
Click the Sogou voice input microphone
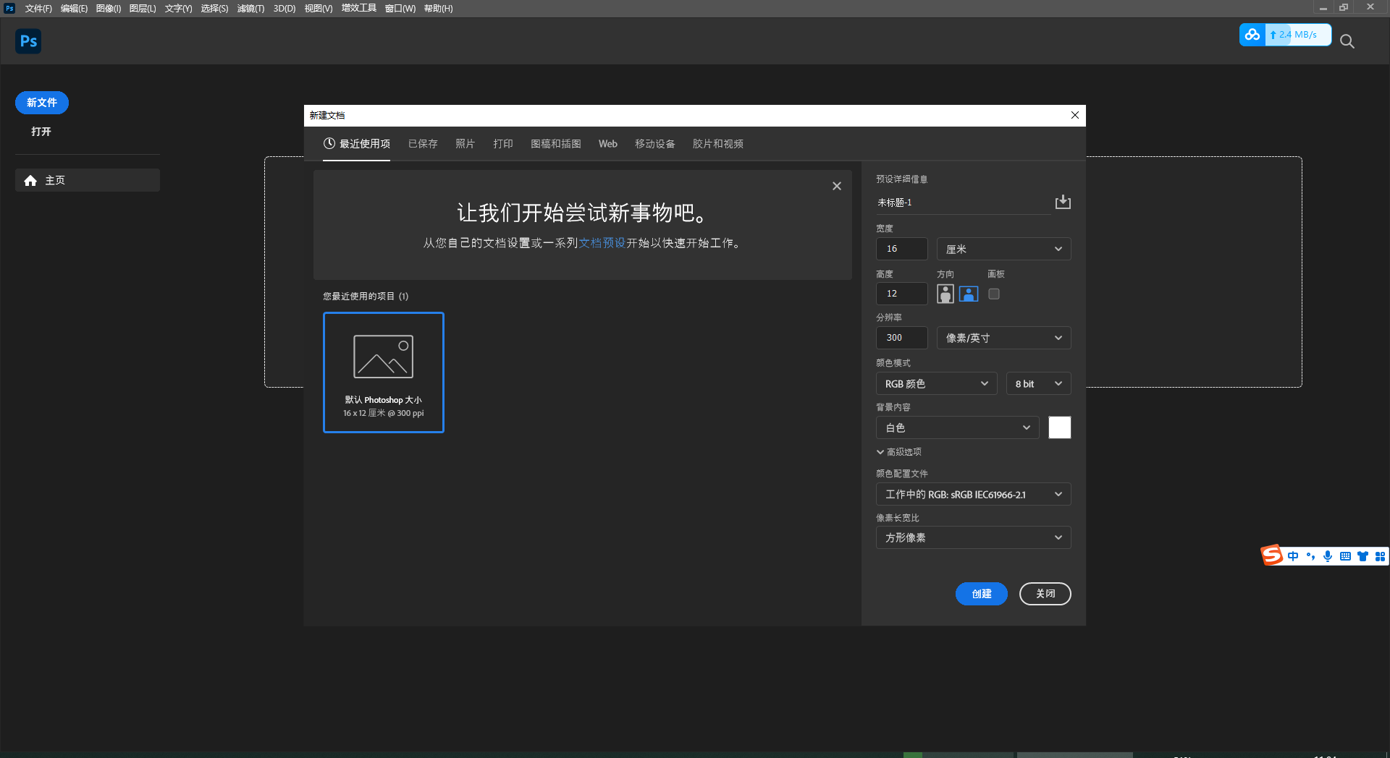[x=1328, y=556]
